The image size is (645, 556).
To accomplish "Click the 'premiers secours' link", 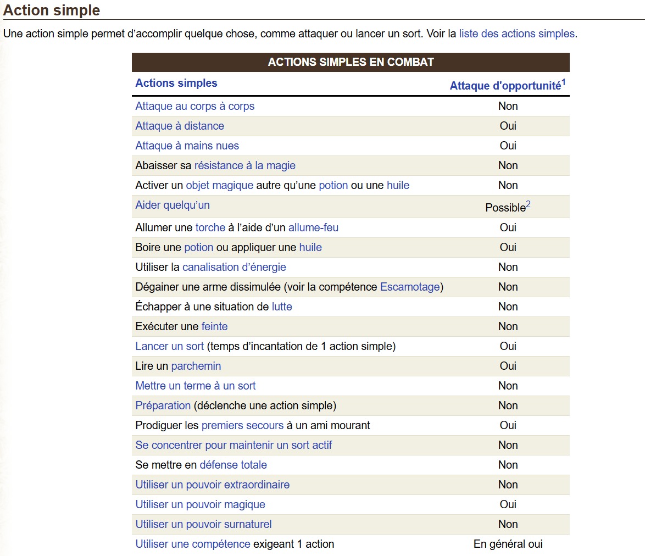I will 242,425.
